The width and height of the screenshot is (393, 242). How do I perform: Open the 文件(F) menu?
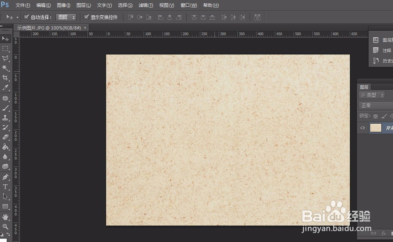(x=23, y=5)
